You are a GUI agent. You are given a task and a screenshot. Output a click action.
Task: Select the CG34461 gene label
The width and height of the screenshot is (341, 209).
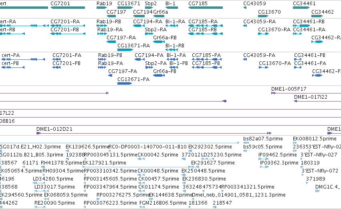[304, 4]
